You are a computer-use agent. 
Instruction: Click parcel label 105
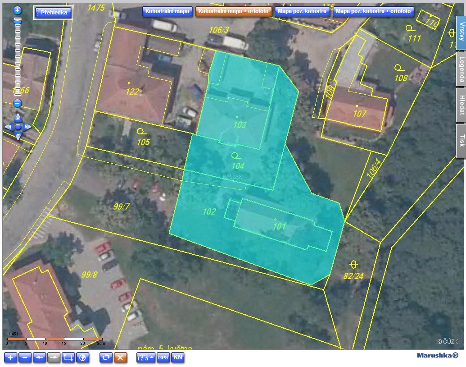(x=144, y=142)
